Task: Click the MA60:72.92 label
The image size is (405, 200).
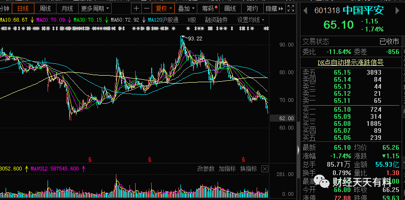Action: click(x=125, y=20)
